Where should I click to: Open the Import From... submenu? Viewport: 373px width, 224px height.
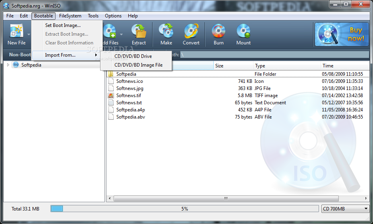click(x=66, y=55)
